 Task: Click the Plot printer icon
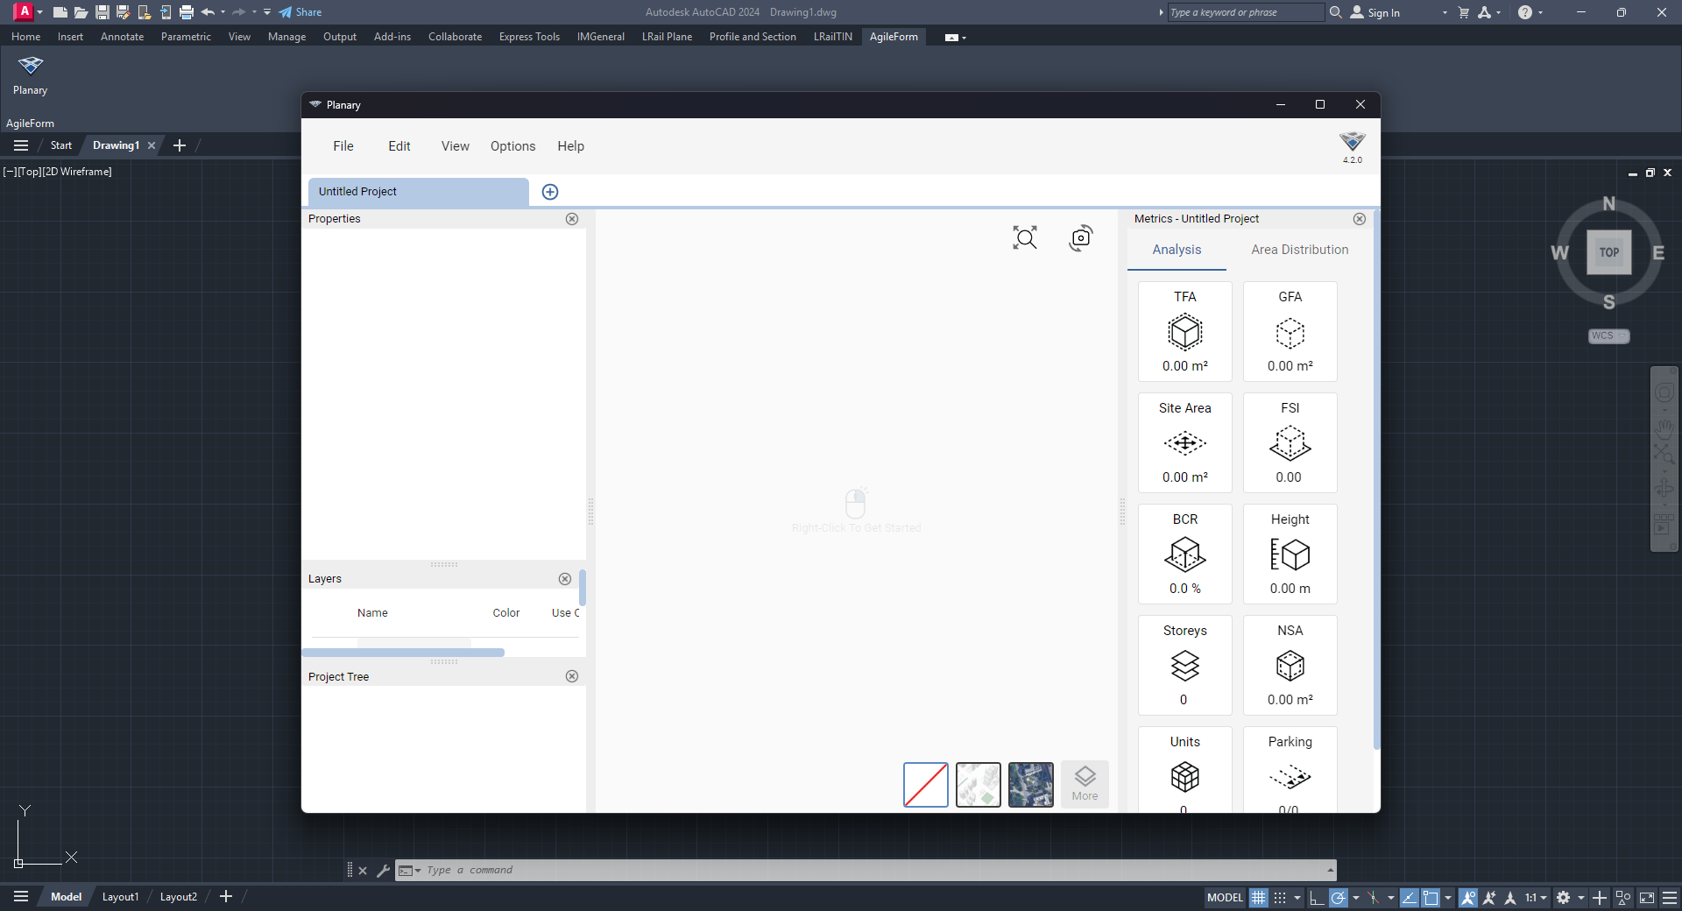click(187, 12)
